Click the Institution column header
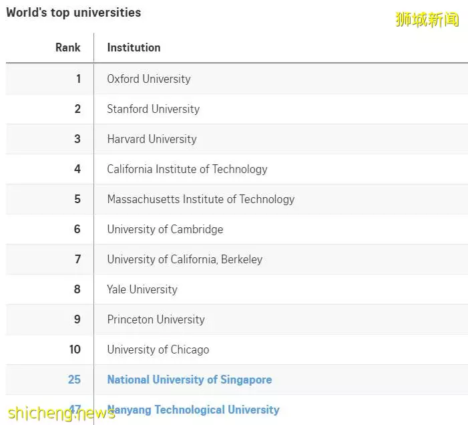This screenshot has height=425, width=468. (x=134, y=47)
